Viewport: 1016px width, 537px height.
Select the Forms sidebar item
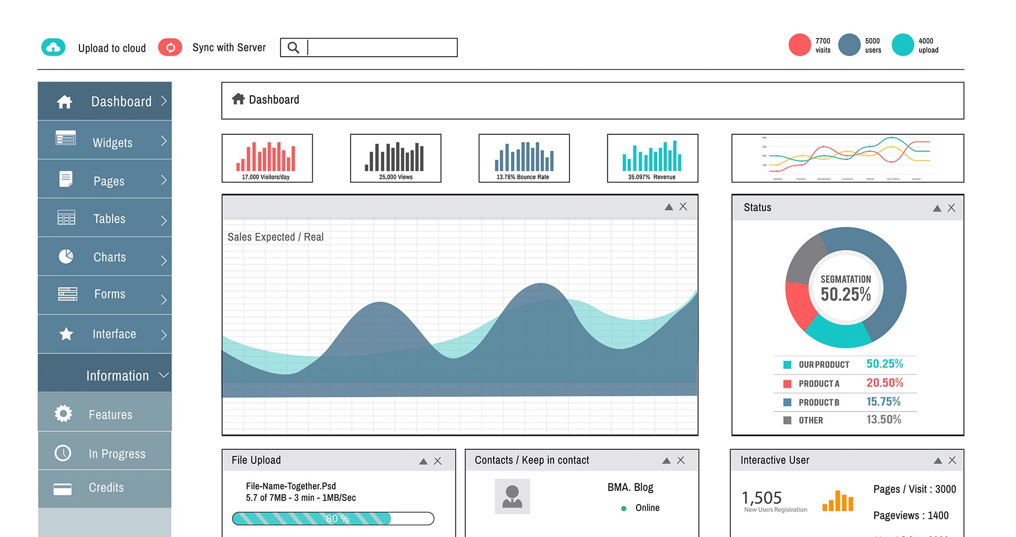point(110,294)
